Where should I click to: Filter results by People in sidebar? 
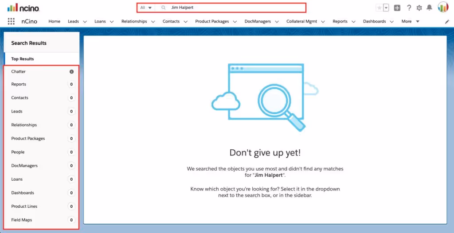click(41, 152)
